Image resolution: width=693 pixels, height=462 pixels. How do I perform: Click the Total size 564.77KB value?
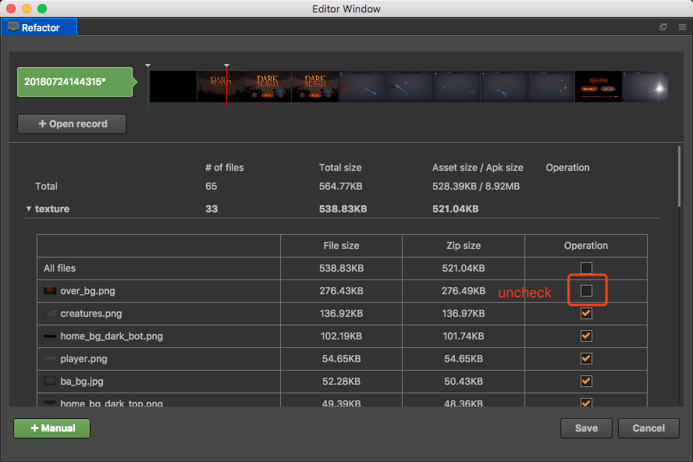pos(341,186)
